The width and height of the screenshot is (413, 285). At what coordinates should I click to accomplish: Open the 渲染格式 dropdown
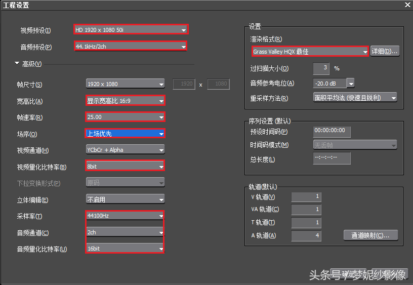[x=310, y=52]
